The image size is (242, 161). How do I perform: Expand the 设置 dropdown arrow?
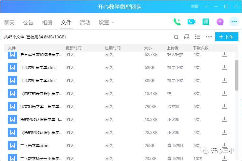pyautogui.click(x=113, y=23)
